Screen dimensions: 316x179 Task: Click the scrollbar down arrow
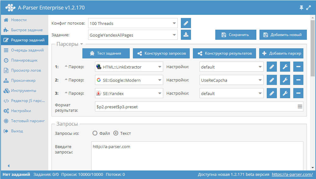[x=313, y=168]
